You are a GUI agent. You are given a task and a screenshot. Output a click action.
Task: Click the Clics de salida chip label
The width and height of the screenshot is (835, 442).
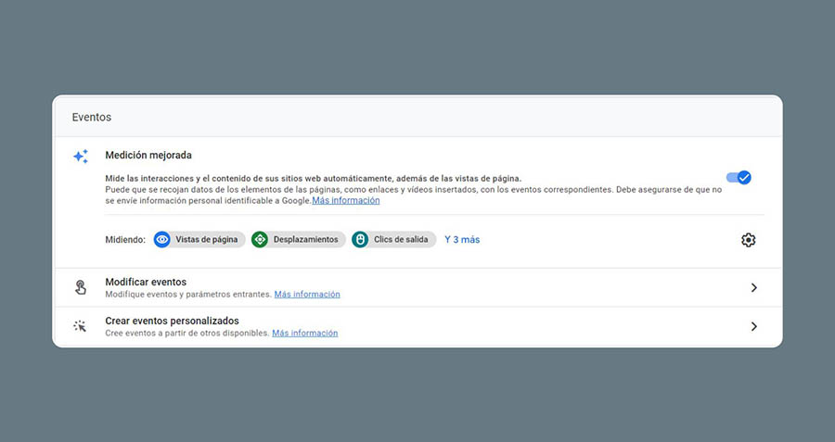401,239
